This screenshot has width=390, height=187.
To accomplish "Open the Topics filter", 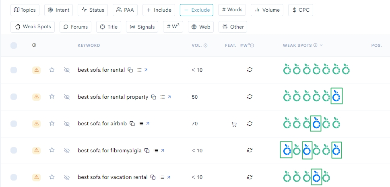I will pos(25,10).
